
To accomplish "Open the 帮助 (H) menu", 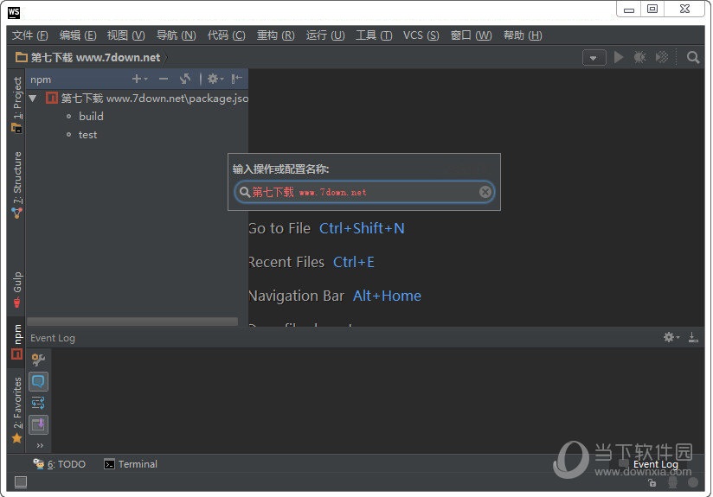I will click(523, 35).
